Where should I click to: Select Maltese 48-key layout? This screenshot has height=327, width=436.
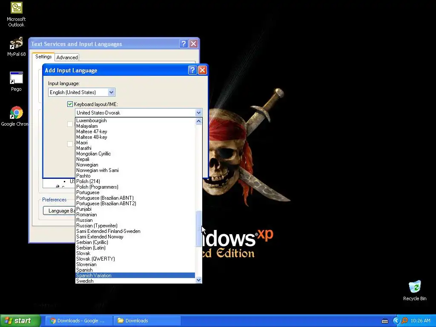click(x=135, y=137)
